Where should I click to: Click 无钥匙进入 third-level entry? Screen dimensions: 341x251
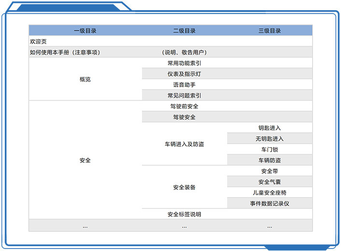point(270,139)
